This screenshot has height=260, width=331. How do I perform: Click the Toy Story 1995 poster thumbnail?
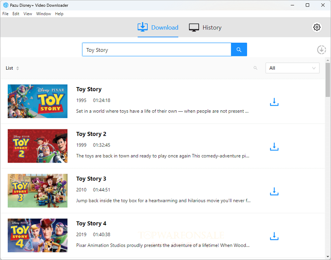[38, 101]
